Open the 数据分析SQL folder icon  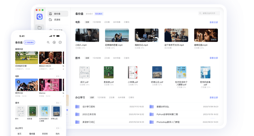tap(152, 107)
